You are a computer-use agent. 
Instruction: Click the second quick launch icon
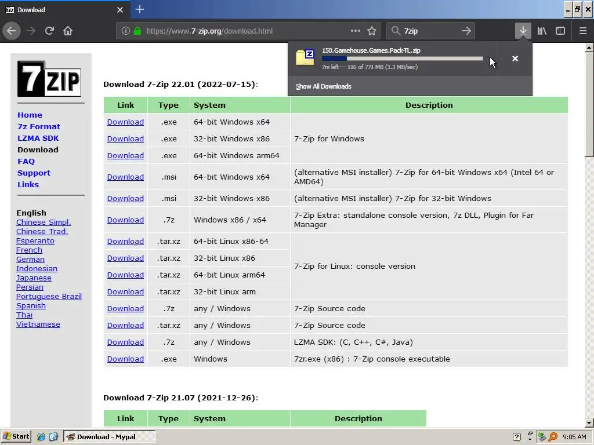pos(53,437)
